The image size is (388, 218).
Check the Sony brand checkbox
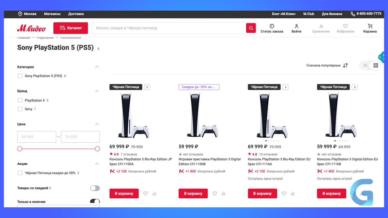[x=20, y=109]
